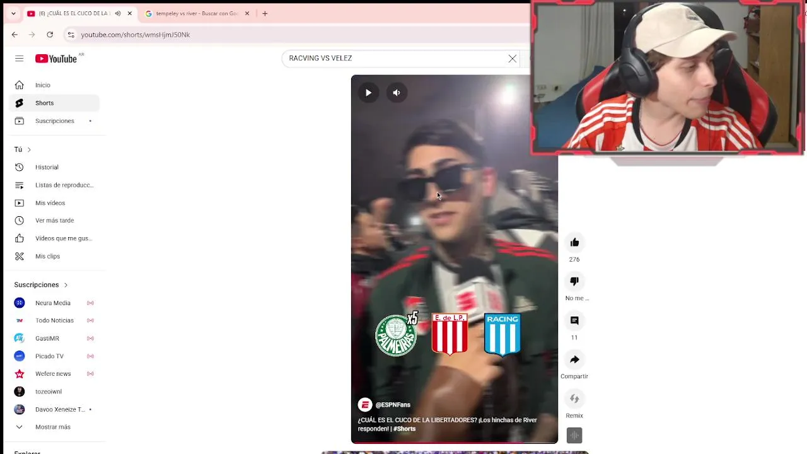The width and height of the screenshot is (807, 454).
Task: Close the YouTube browser tab
Action: [130, 13]
